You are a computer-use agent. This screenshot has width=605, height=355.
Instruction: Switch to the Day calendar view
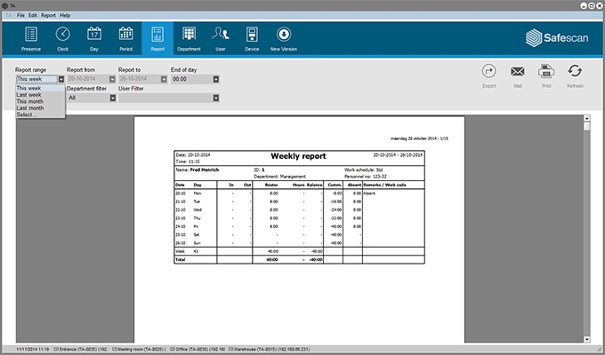click(93, 38)
